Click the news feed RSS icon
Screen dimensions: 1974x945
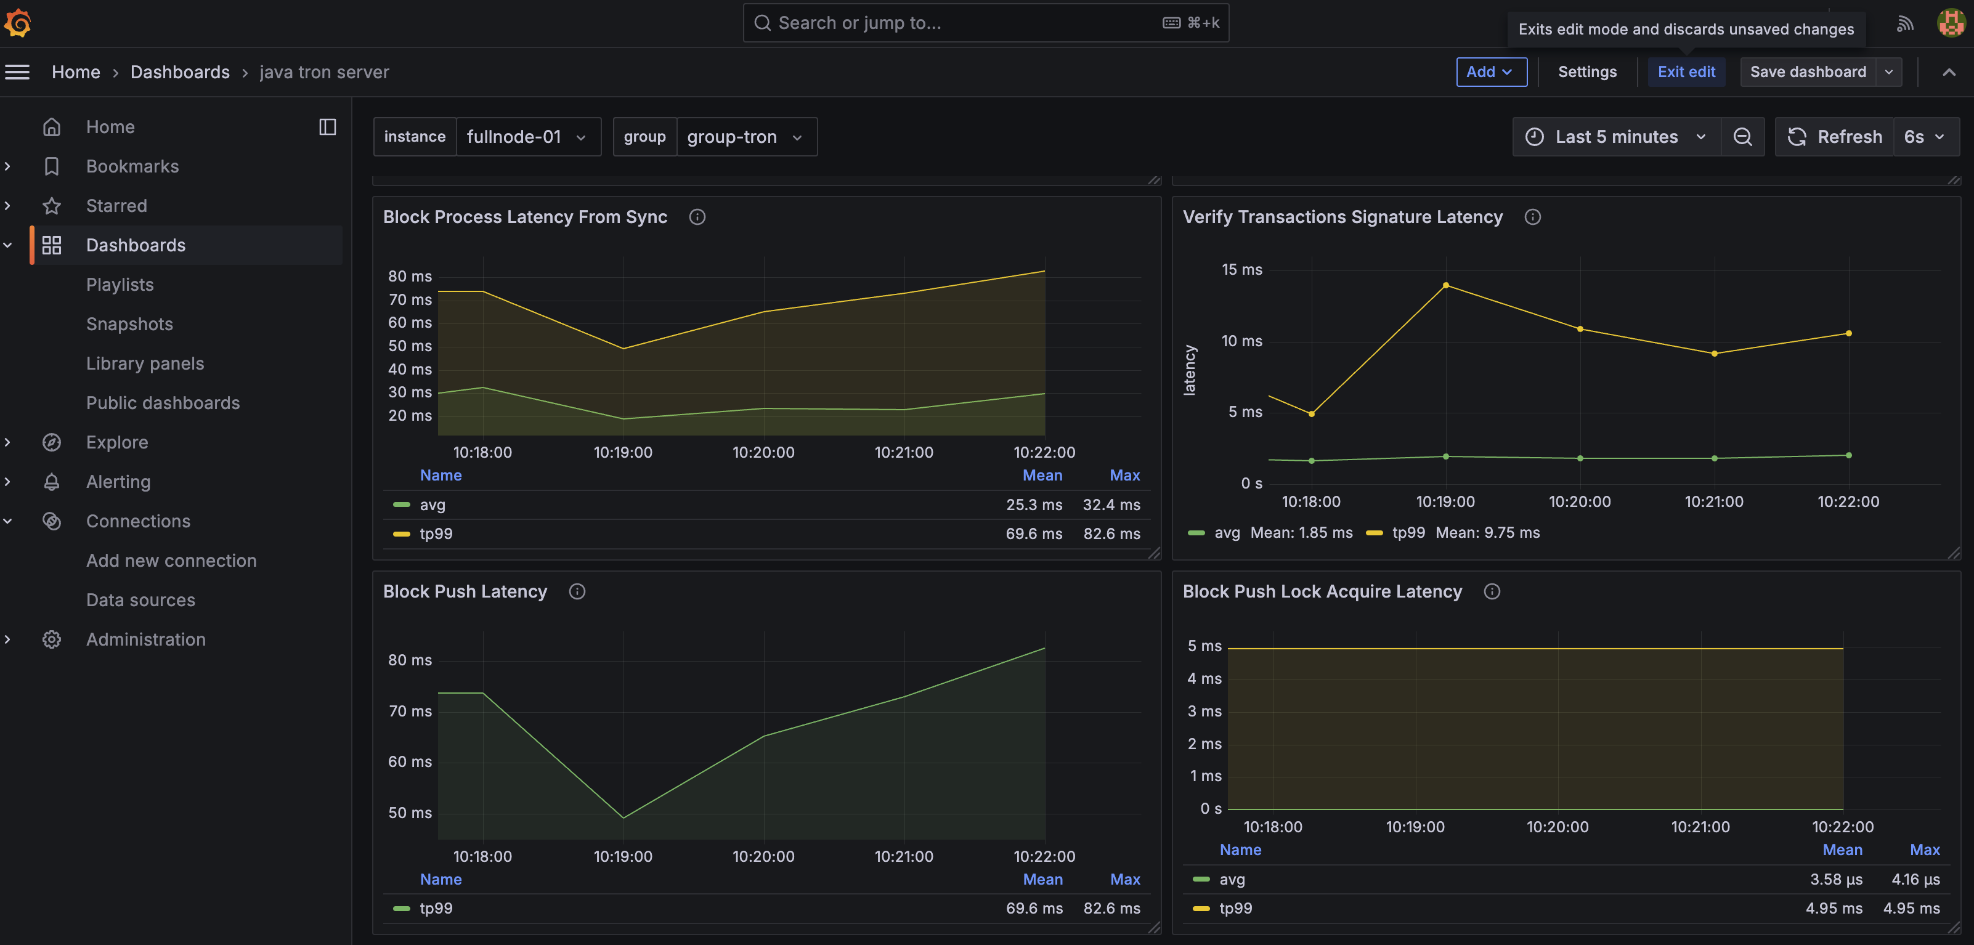pyautogui.click(x=1905, y=24)
